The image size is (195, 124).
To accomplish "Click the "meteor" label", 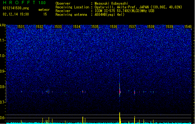I will click(44, 10).
